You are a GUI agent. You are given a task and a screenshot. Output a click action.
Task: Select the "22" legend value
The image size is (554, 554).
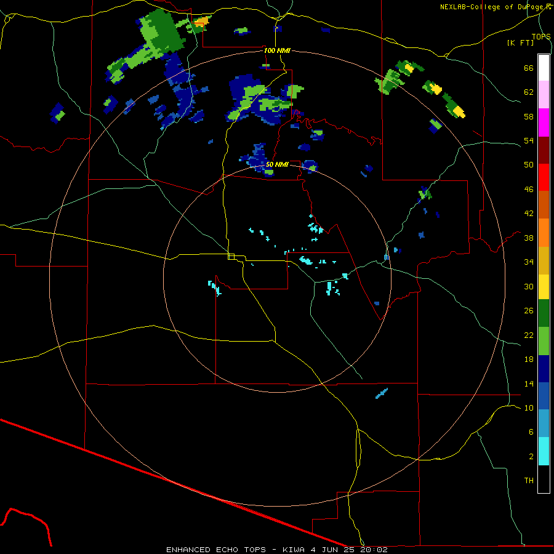529,335
